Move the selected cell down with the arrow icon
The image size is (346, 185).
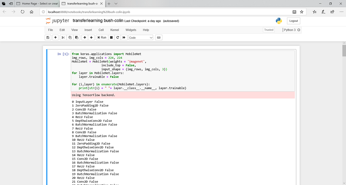[x=91, y=37]
